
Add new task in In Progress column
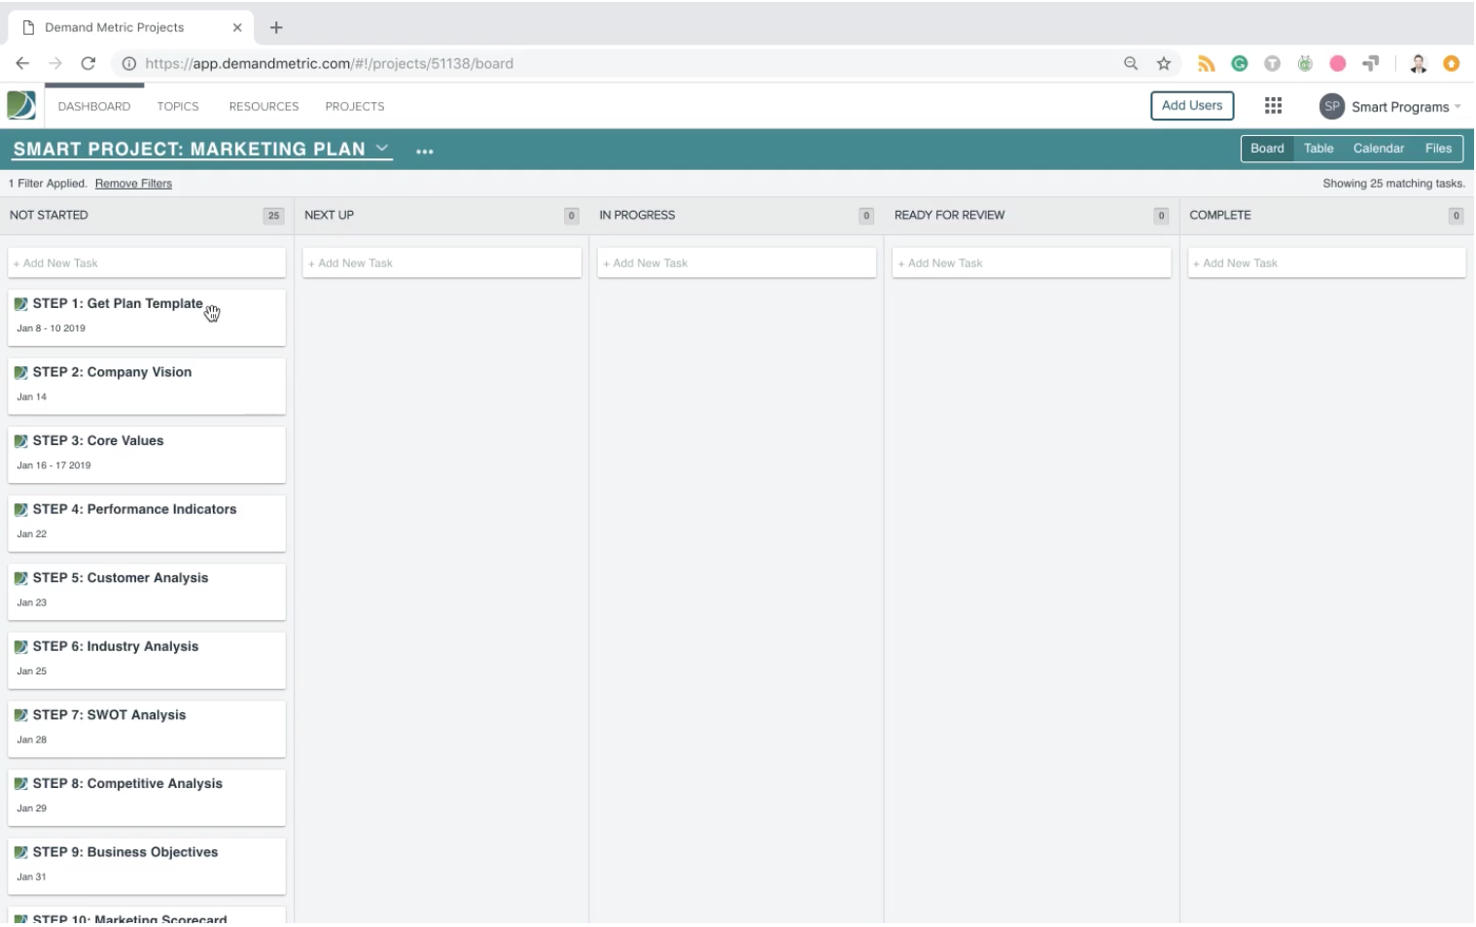tap(737, 263)
